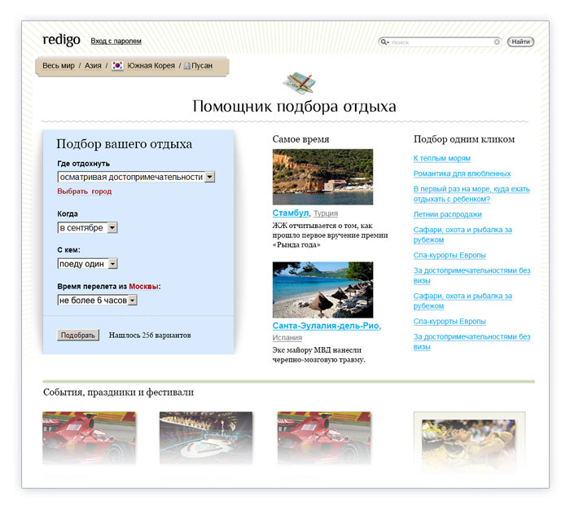Select 'Азия' in the breadcrumb

click(x=93, y=66)
